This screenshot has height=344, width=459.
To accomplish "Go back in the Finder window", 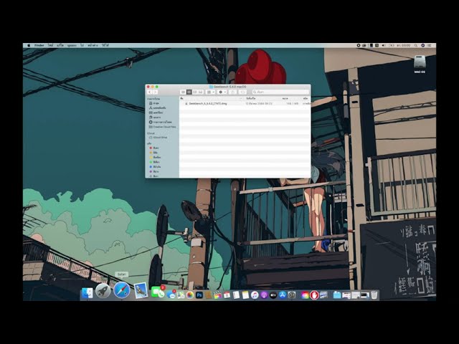I will point(150,92).
